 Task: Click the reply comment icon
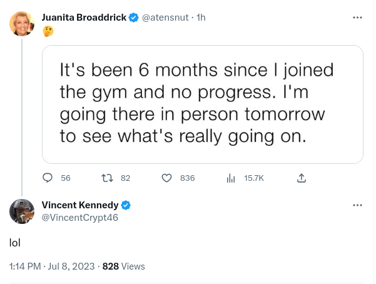tap(48, 178)
